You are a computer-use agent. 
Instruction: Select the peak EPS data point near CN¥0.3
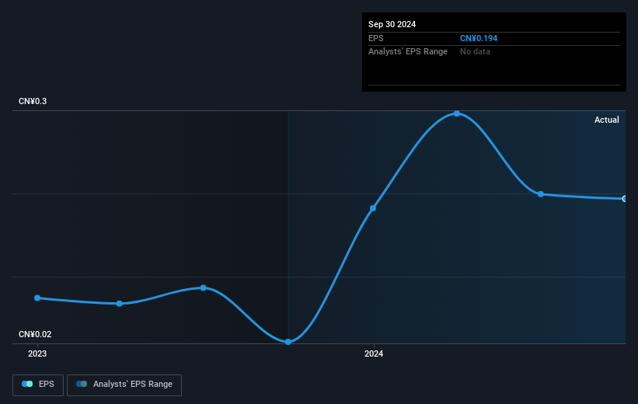point(457,114)
